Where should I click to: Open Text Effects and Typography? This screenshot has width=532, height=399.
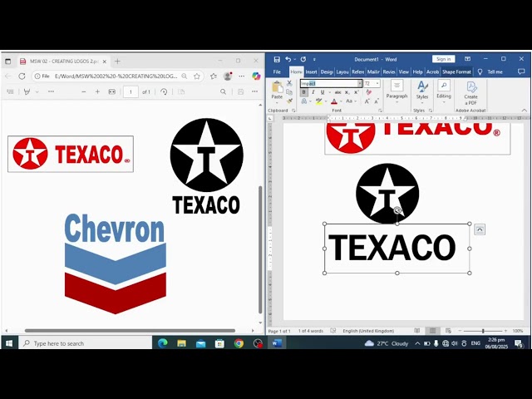[x=304, y=101]
